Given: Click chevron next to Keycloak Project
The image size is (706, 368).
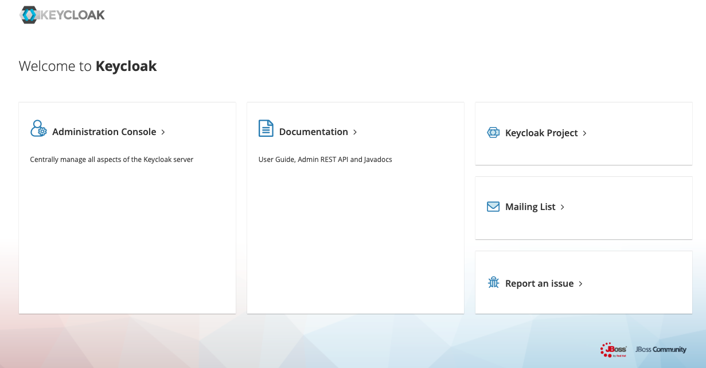Looking at the screenshot, I should pos(584,133).
